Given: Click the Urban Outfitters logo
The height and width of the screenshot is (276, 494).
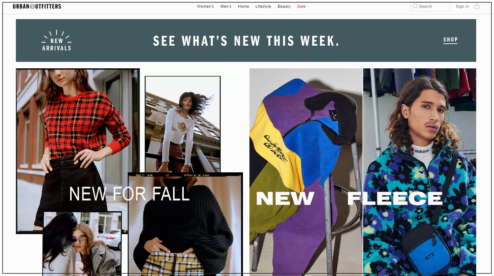Looking at the screenshot, I should (37, 6).
